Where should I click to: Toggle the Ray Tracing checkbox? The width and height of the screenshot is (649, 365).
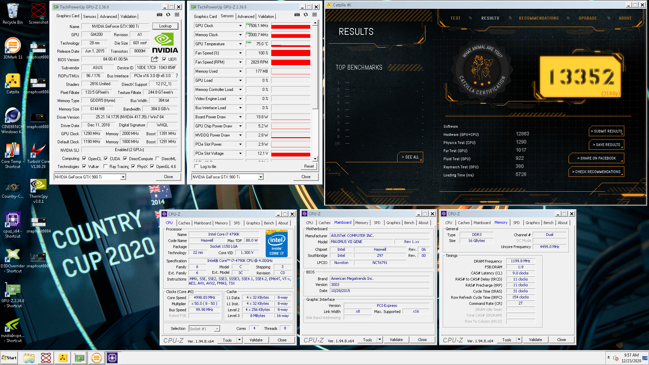coord(105,166)
